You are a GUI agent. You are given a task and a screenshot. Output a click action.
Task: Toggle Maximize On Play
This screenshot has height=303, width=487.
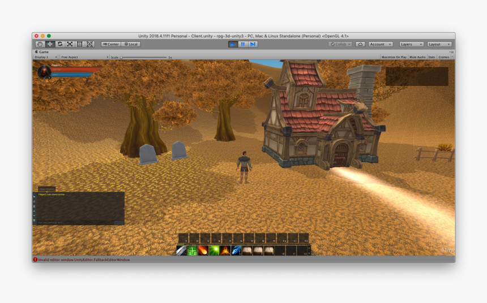point(394,57)
